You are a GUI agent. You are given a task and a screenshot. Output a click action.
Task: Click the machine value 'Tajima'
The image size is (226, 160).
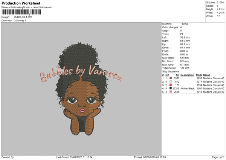point(184,24)
